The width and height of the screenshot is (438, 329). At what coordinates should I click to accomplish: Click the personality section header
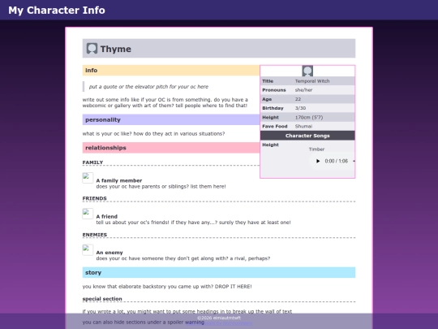point(171,119)
